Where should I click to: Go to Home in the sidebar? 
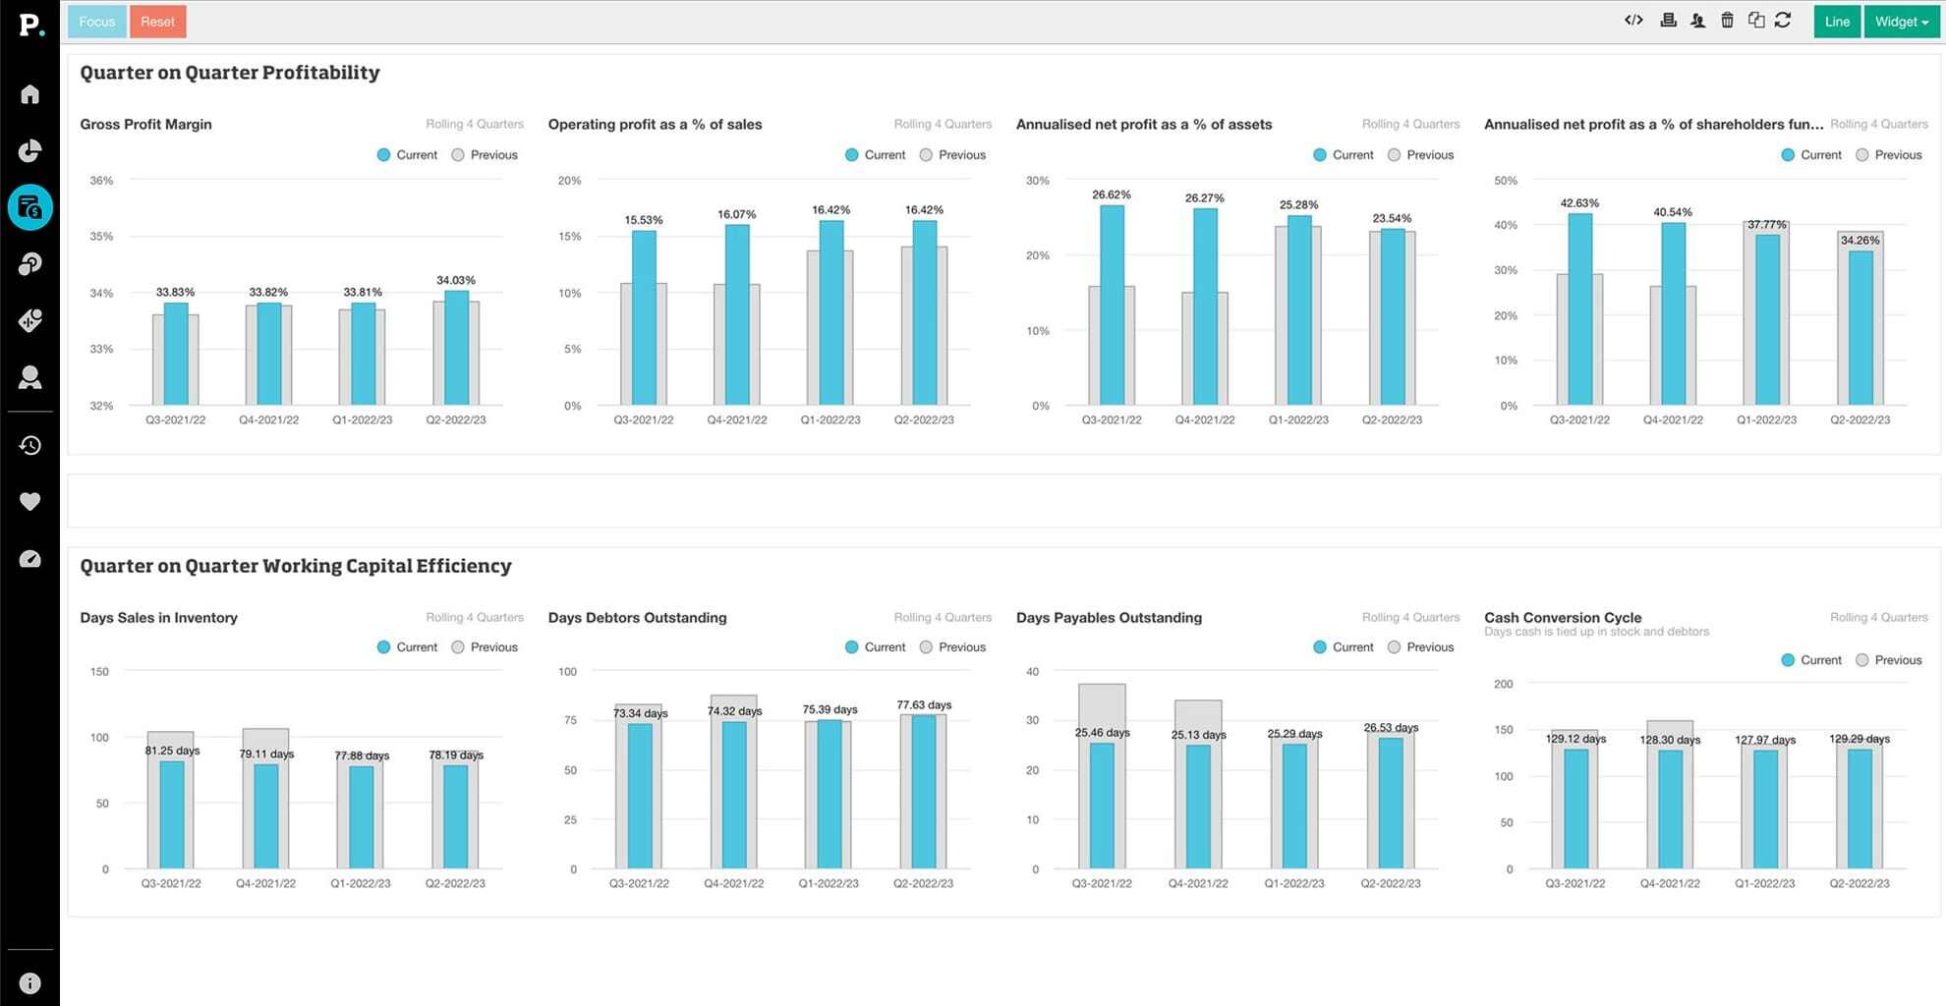[30, 94]
